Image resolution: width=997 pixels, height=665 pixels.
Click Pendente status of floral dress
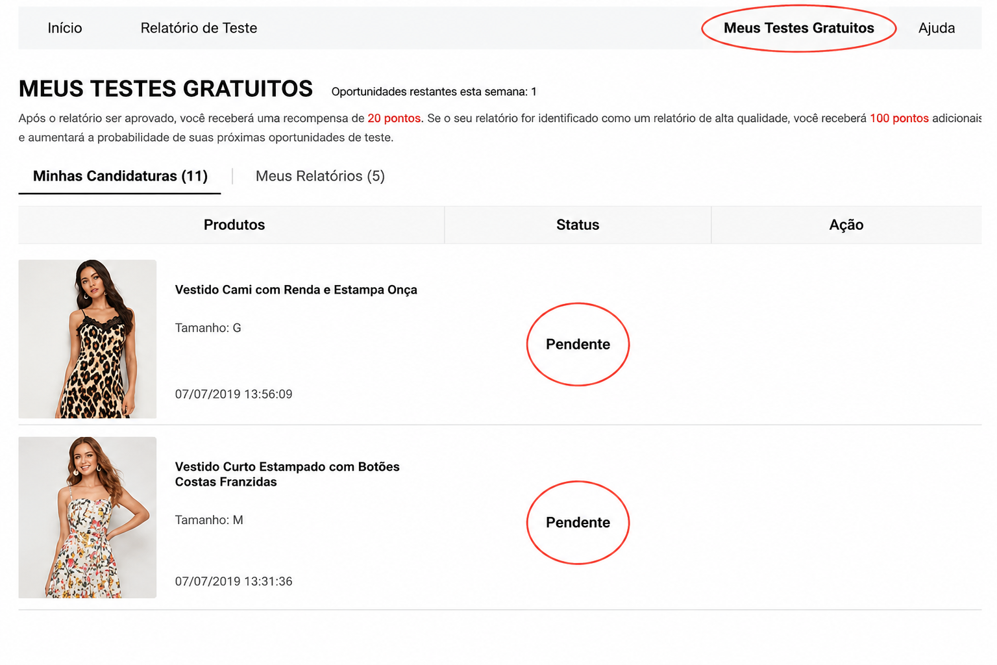tap(578, 523)
